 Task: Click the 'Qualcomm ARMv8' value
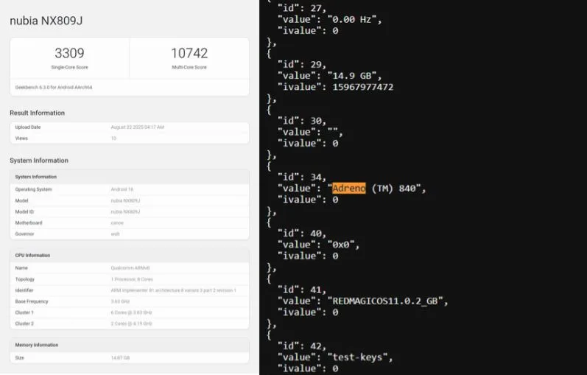(130, 268)
